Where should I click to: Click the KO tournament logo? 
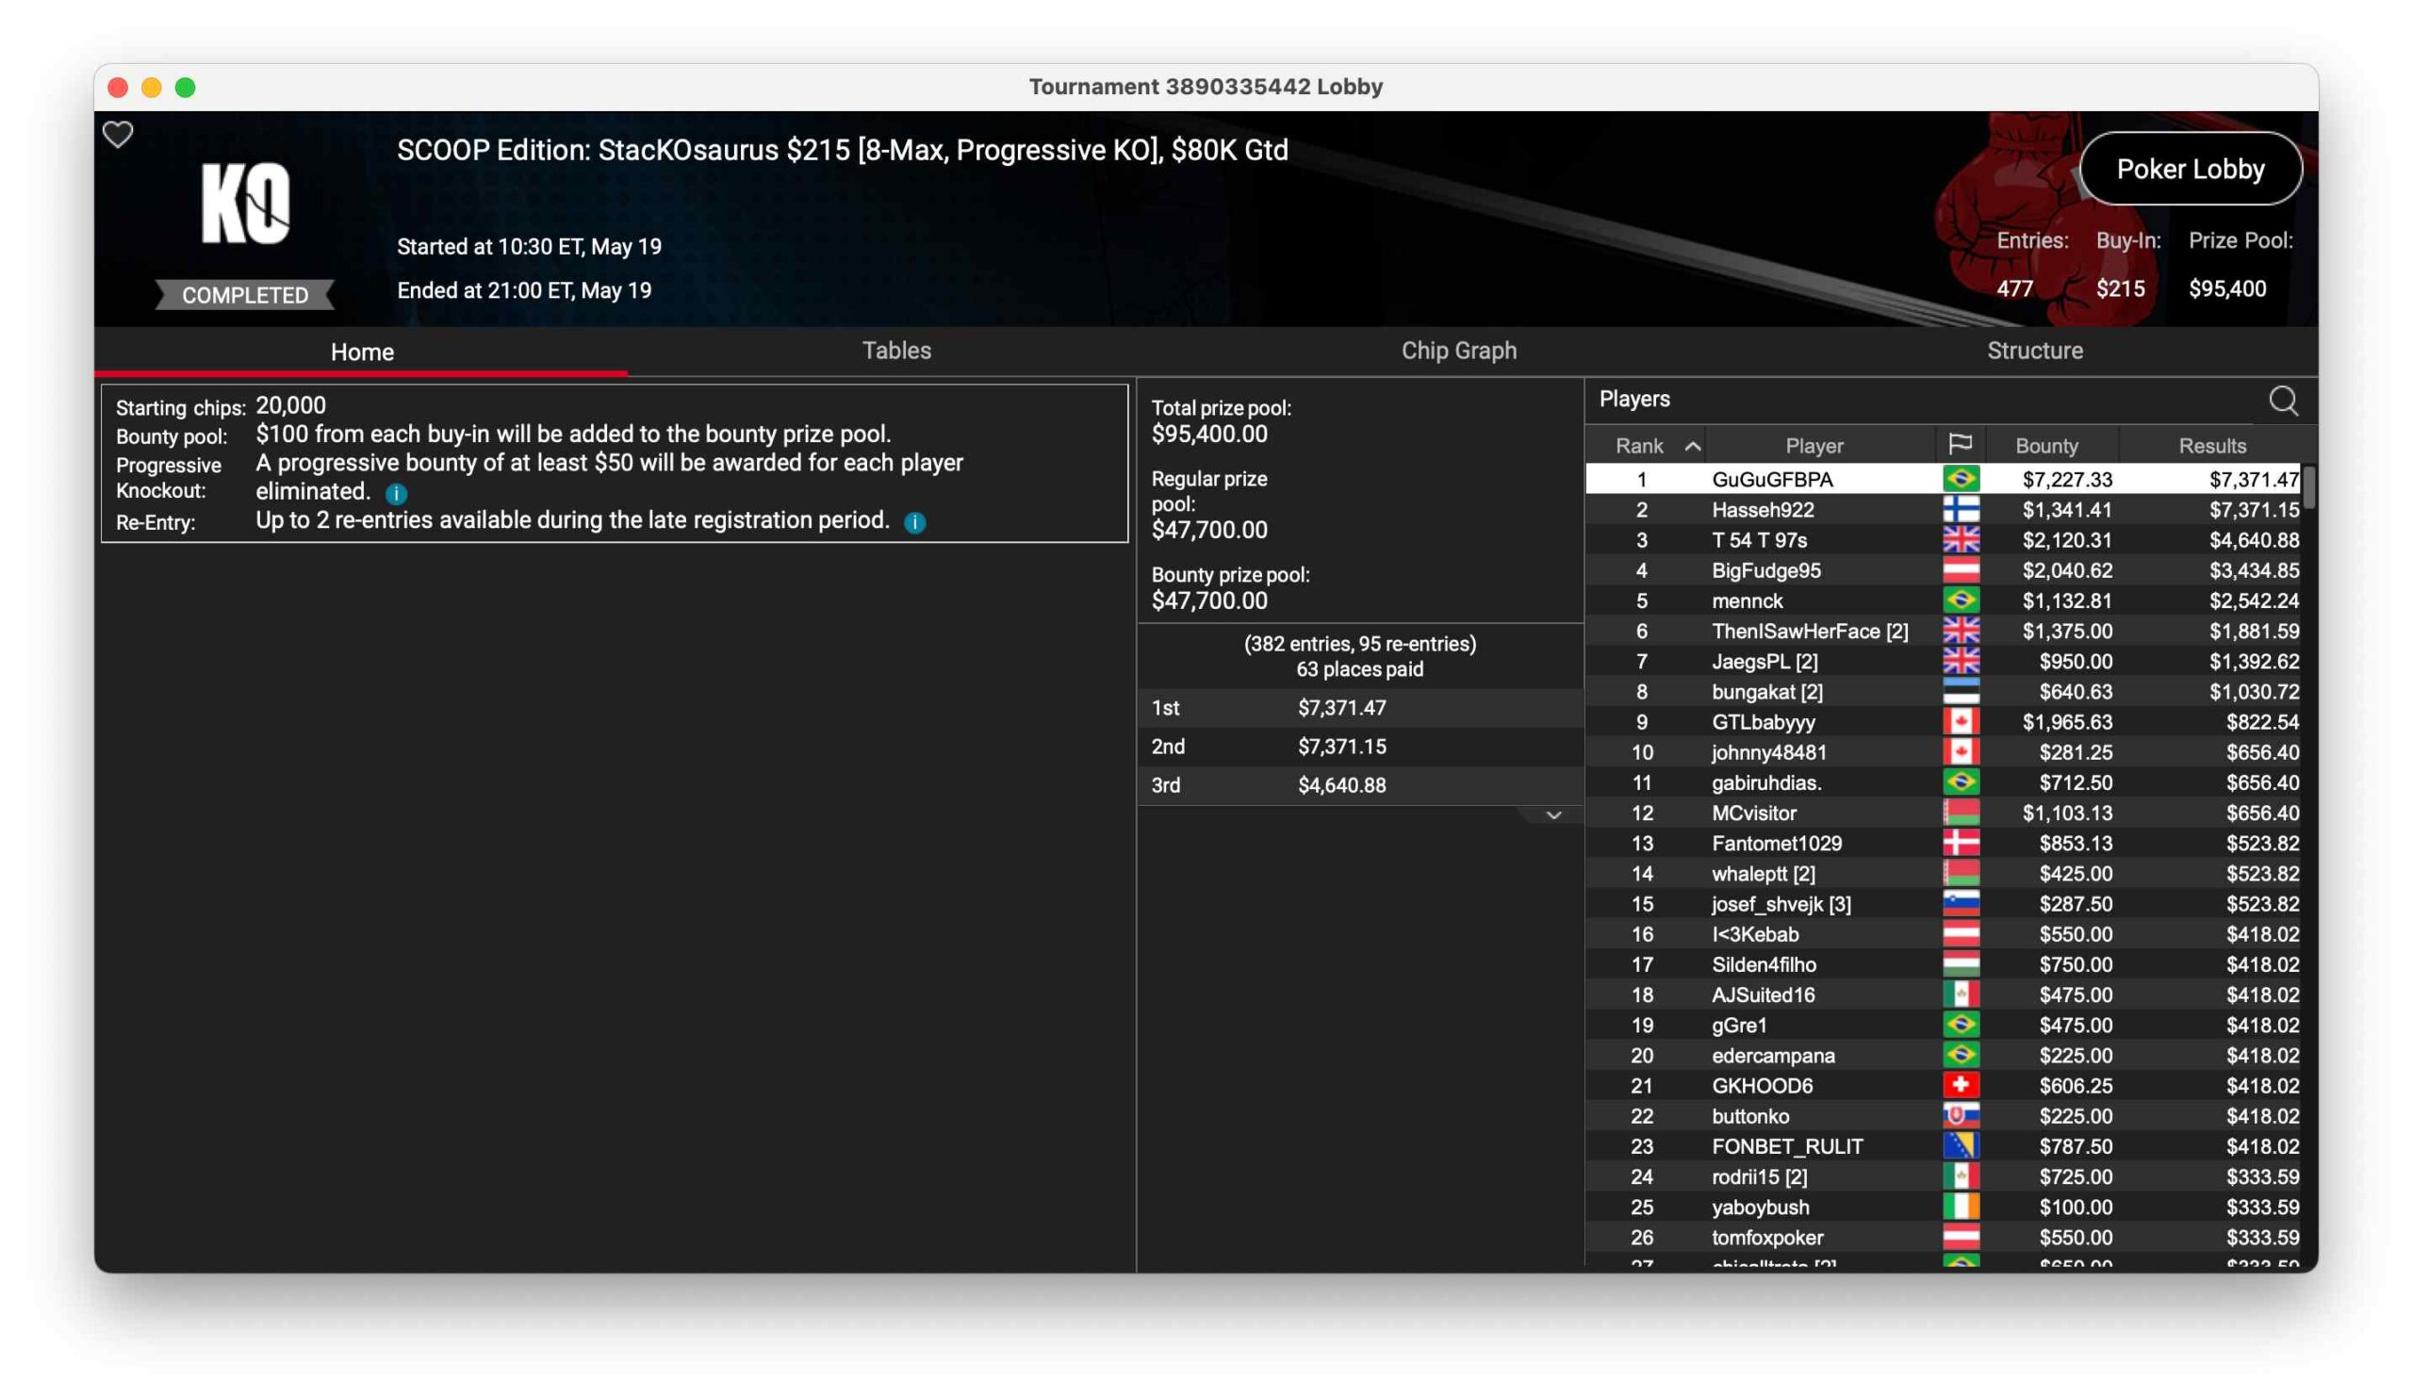click(x=245, y=204)
